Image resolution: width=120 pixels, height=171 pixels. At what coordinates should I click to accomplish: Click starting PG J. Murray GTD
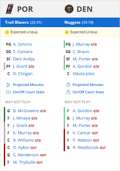pos(84,44)
